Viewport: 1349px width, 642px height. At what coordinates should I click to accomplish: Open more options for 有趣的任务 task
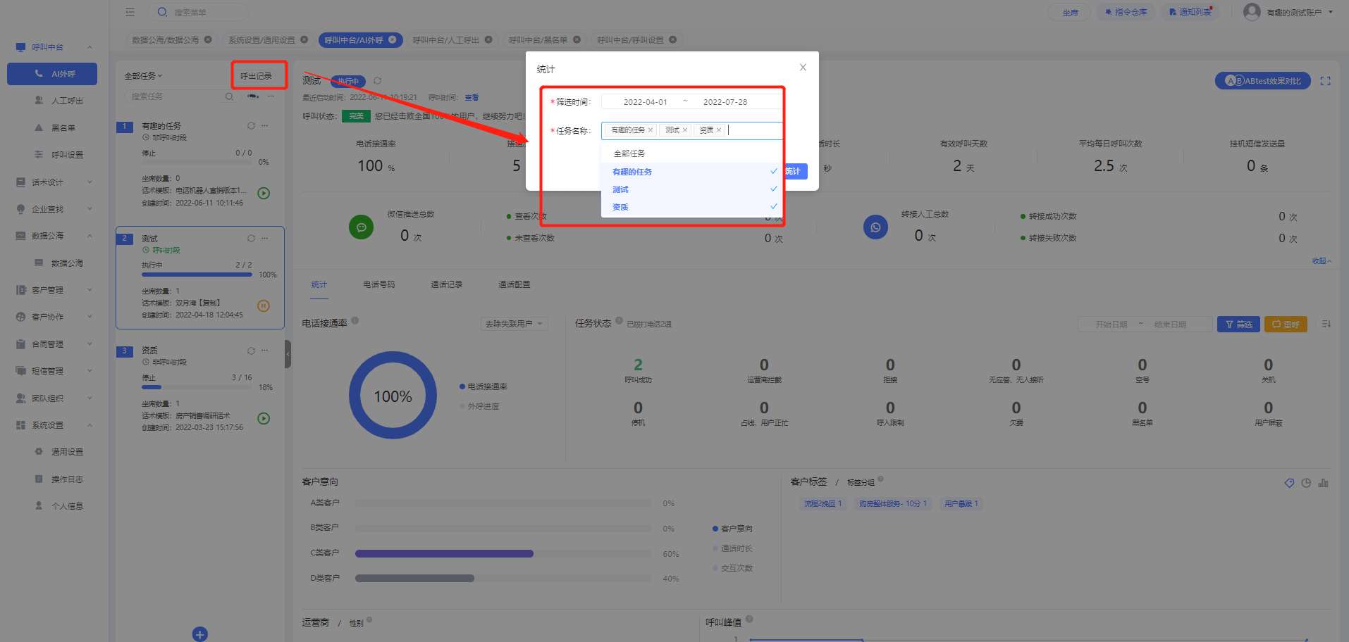(x=265, y=125)
